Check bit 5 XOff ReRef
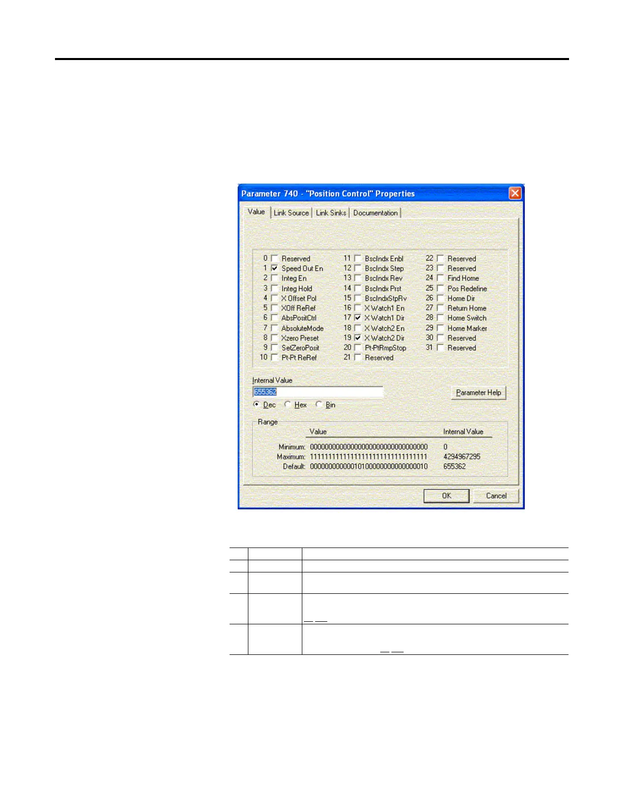This screenshot has height=806, width=623. point(274,308)
